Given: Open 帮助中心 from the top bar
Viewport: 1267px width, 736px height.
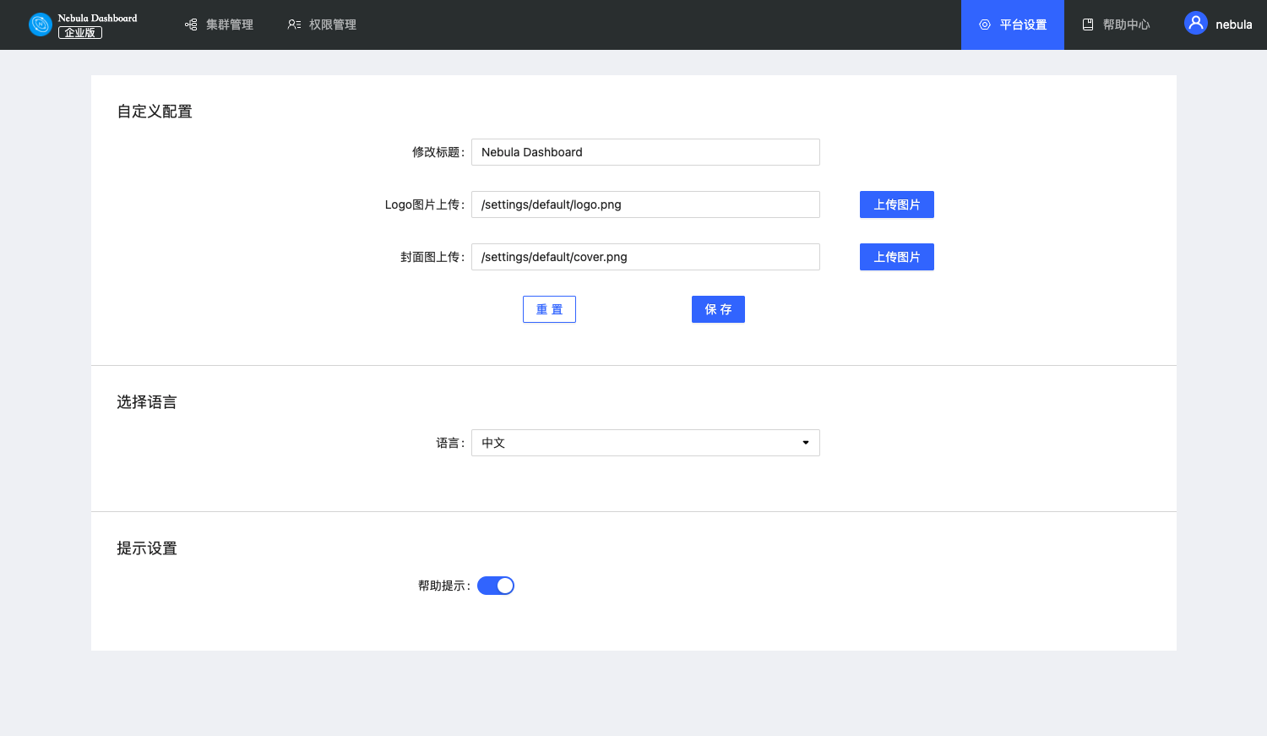Looking at the screenshot, I should (1126, 25).
